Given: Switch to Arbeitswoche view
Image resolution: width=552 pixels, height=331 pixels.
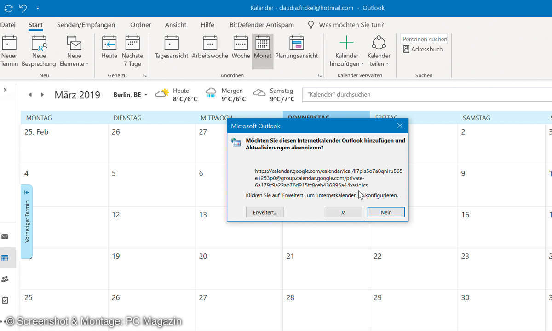Looking at the screenshot, I should [x=210, y=47].
